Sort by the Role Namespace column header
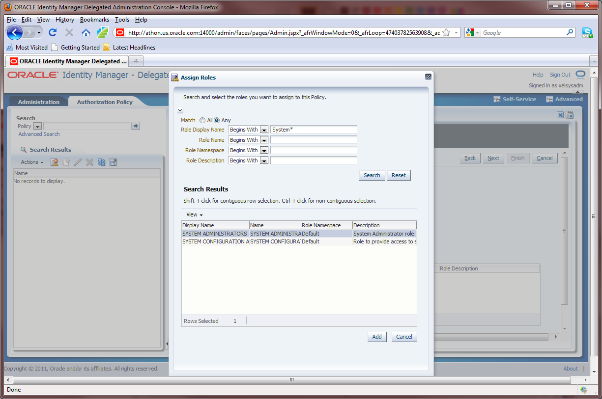 [326, 225]
